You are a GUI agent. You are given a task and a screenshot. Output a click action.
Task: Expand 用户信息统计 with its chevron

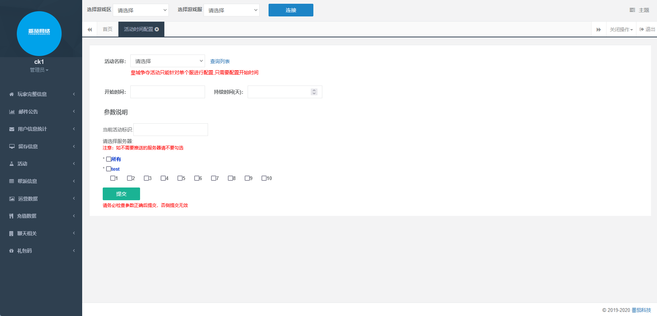[x=74, y=129]
